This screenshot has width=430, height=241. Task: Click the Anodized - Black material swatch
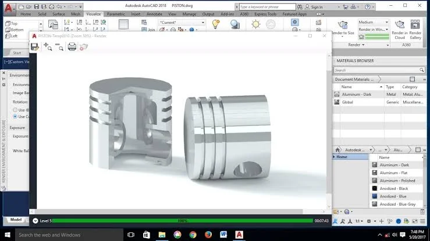[x=375, y=189]
